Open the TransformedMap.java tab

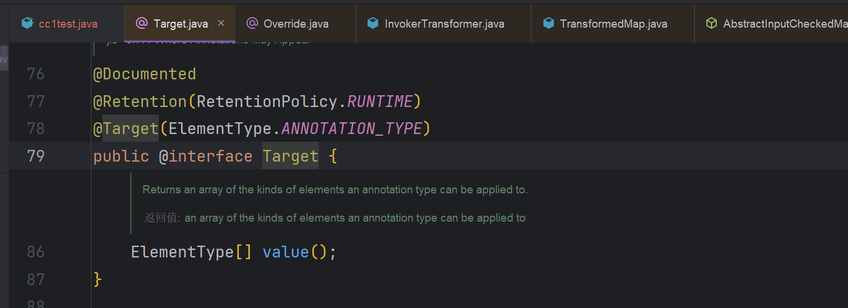(x=613, y=24)
